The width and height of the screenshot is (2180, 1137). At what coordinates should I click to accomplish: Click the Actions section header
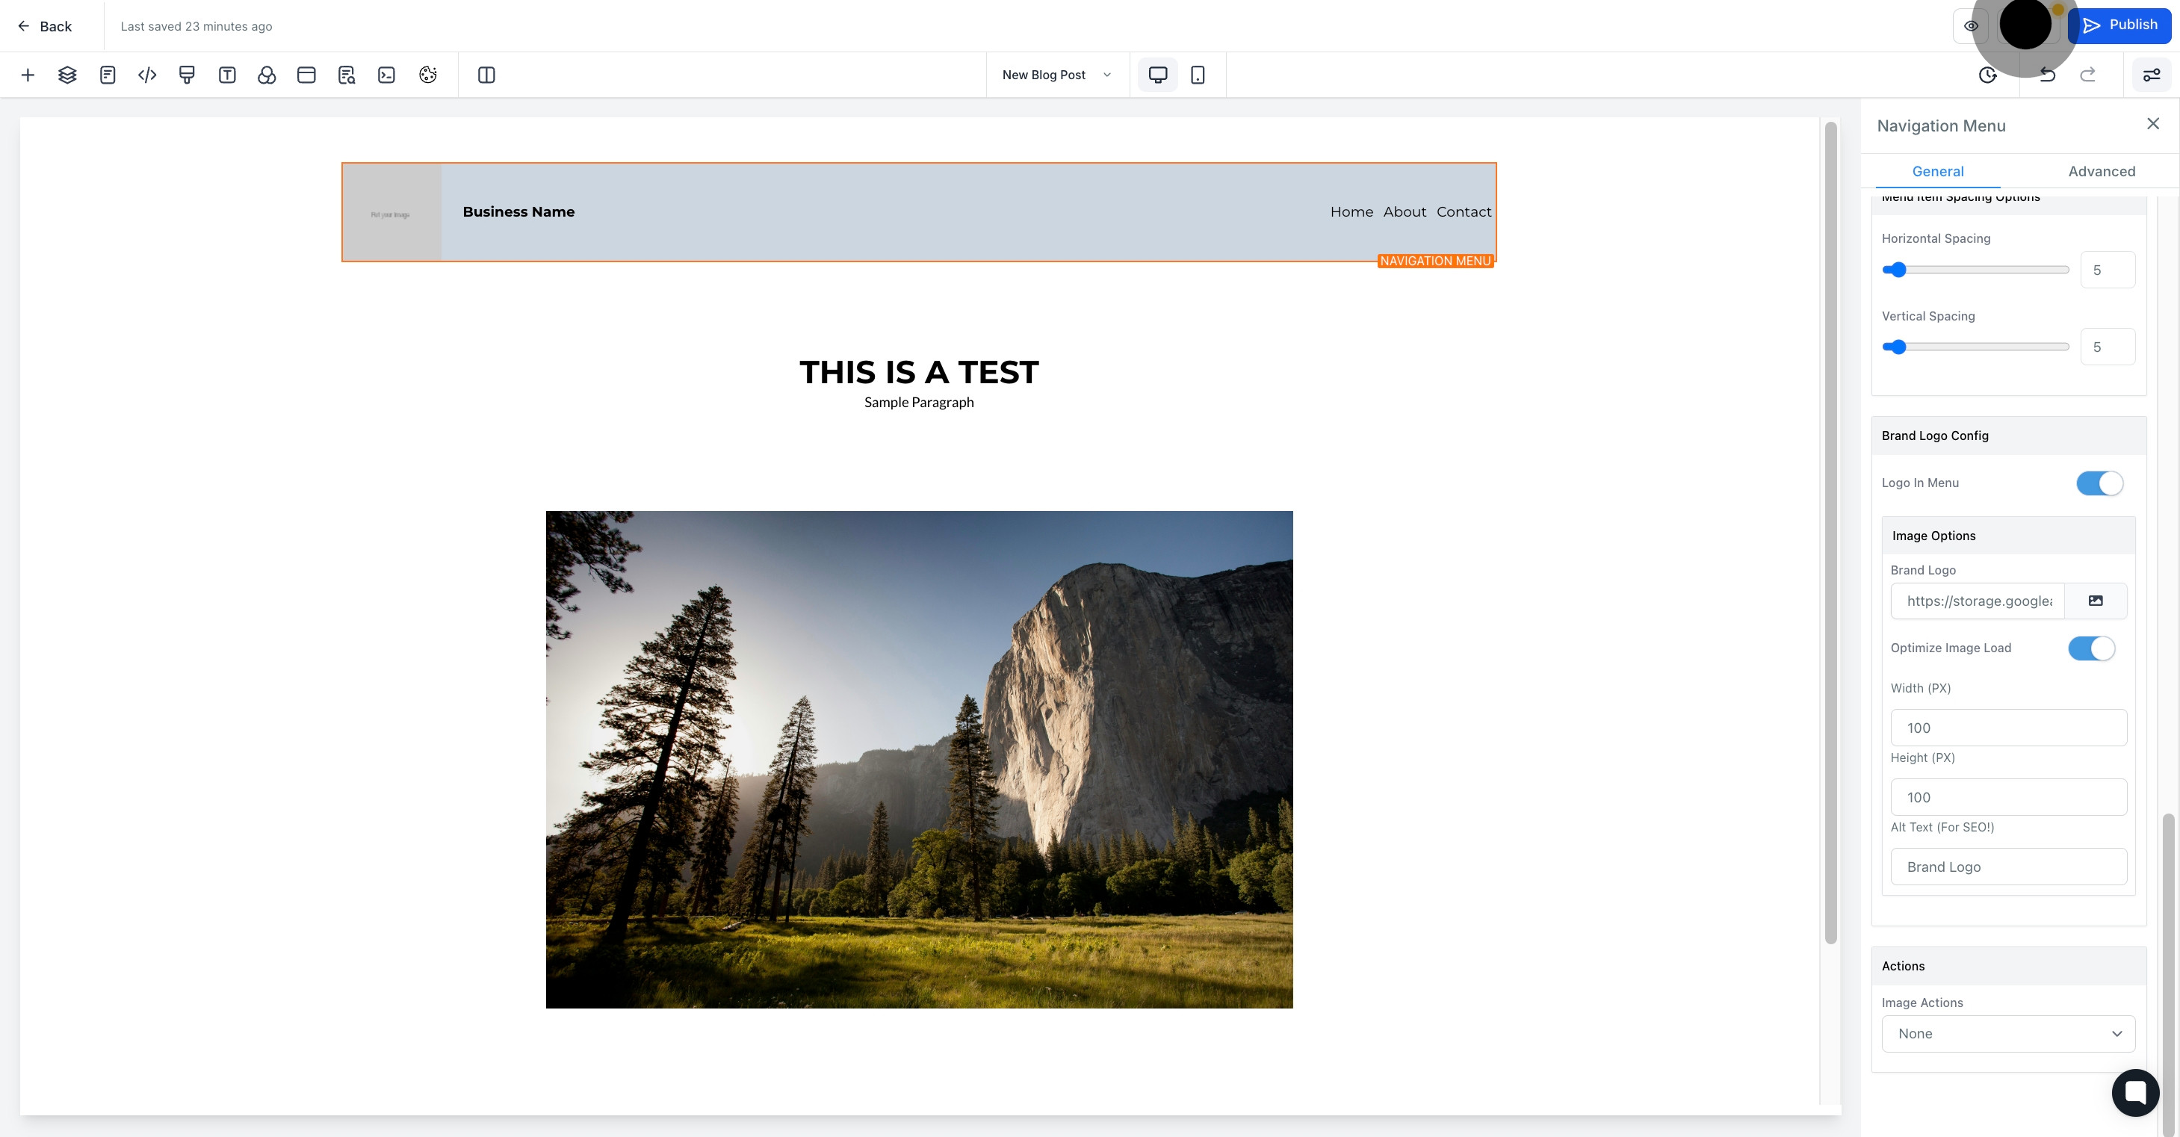(2008, 966)
